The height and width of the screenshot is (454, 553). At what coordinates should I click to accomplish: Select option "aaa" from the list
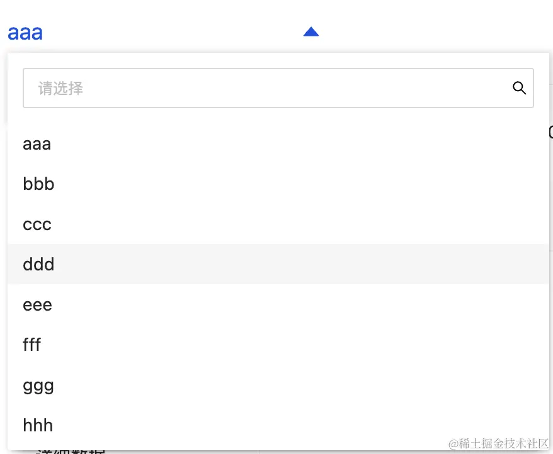[x=37, y=144]
